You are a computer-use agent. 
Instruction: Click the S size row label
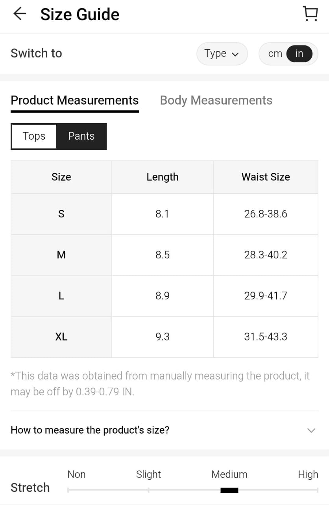pos(61,214)
